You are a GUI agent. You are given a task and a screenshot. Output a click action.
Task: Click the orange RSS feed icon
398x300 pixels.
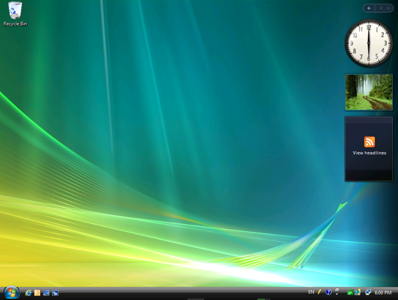click(x=369, y=142)
